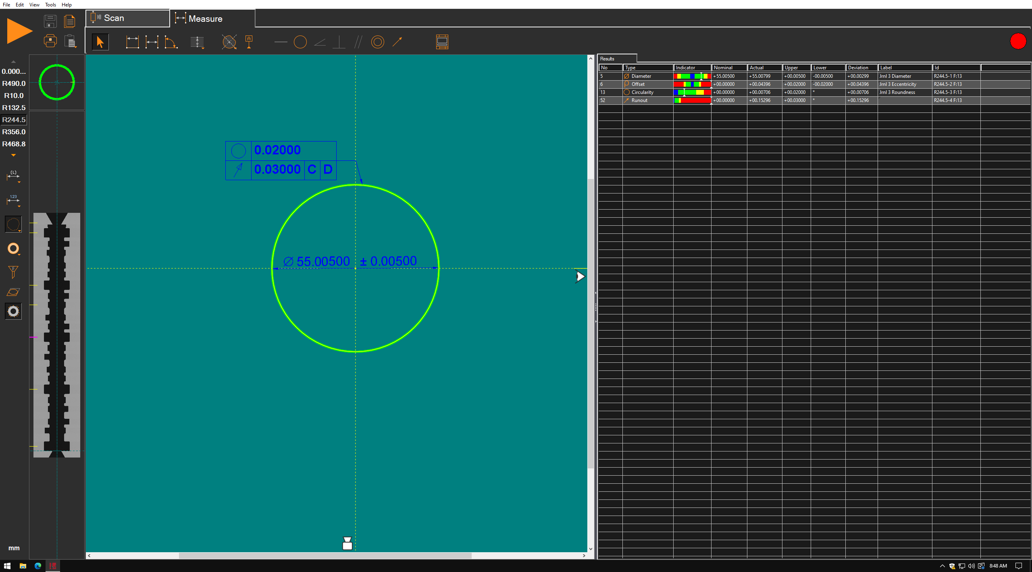Select the runout arrow tool
The height and width of the screenshot is (572, 1032).
[397, 42]
